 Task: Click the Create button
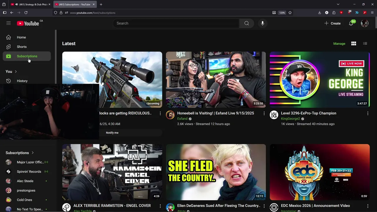coord(333,23)
